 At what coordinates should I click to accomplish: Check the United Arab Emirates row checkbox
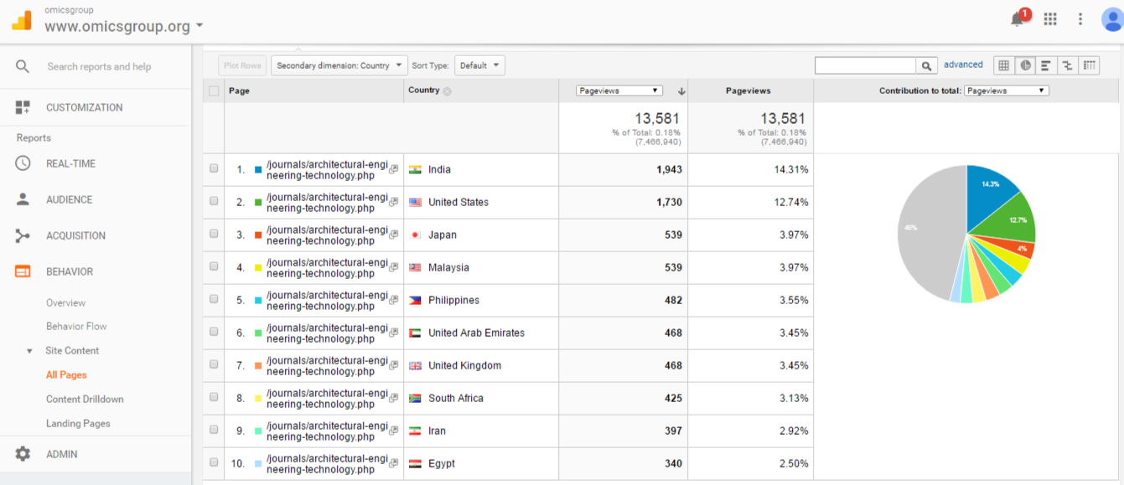tap(214, 332)
